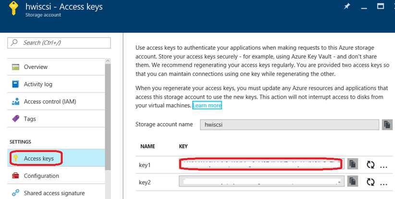The height and width of the screenshot is (199, 395).
Task: Copy the key2 value
Action: (x=353, y=181)
